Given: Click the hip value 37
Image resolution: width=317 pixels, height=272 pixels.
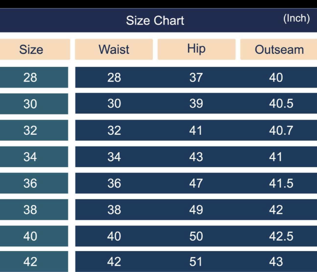Looking at the screenshot, I should [196, 77].
